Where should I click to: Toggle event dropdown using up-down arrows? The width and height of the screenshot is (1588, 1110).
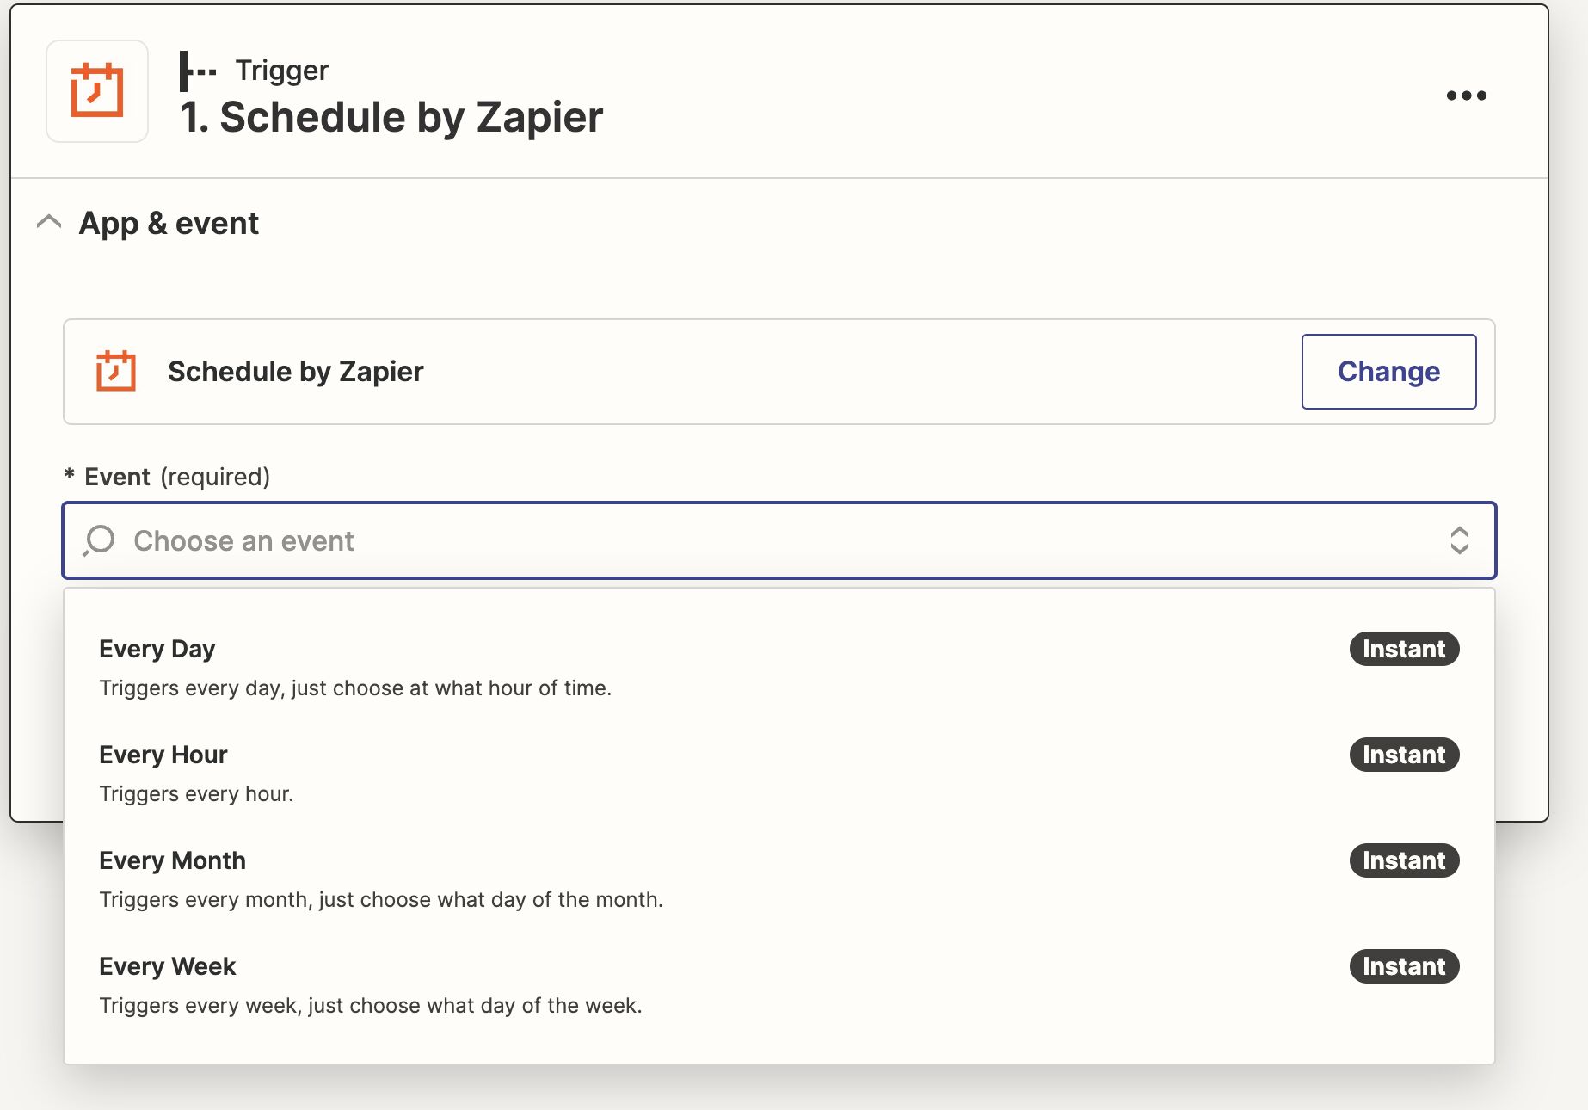tap(1459, 540)
